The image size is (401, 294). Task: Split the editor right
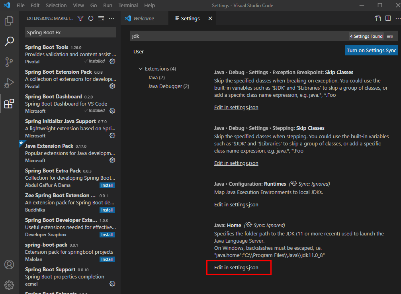click(x=388, y=18)
